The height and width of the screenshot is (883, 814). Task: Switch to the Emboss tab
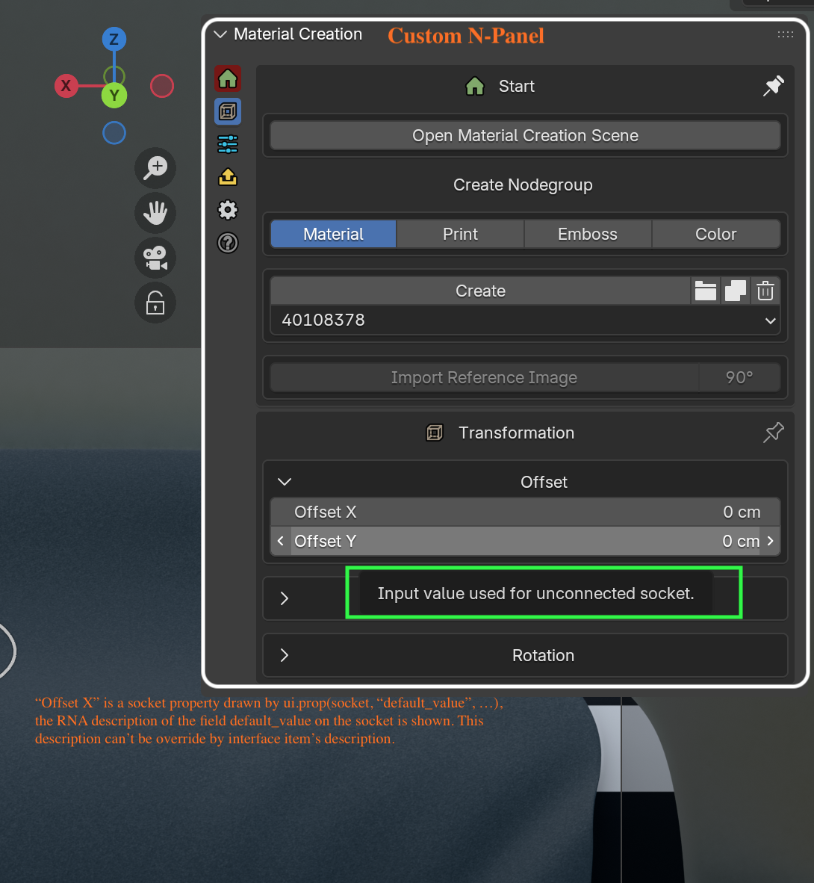coord(588,235)
